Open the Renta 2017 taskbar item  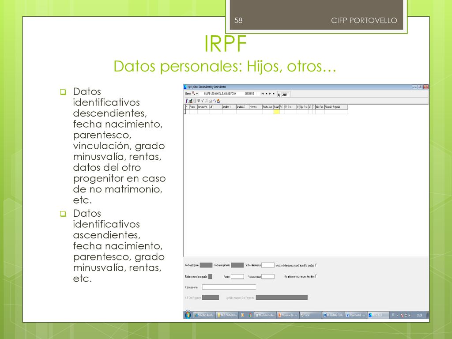coord(378,315)
